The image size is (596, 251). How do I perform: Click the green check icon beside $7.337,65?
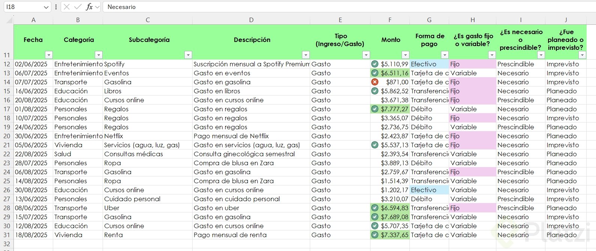tap(375, 235)
